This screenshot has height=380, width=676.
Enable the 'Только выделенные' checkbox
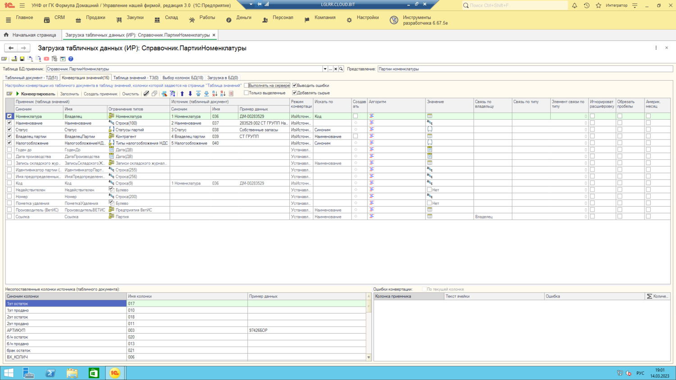[x=247, y=93]
